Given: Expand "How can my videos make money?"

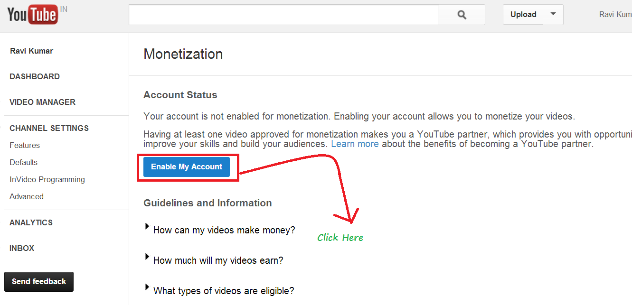Looking at the screenshot, I should [224, 230].
